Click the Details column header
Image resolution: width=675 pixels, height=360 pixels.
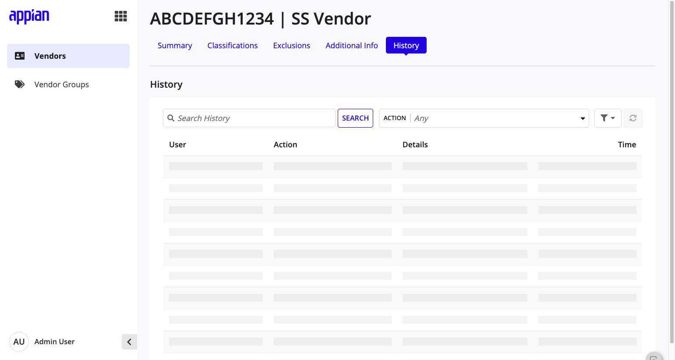click(415, 145)
